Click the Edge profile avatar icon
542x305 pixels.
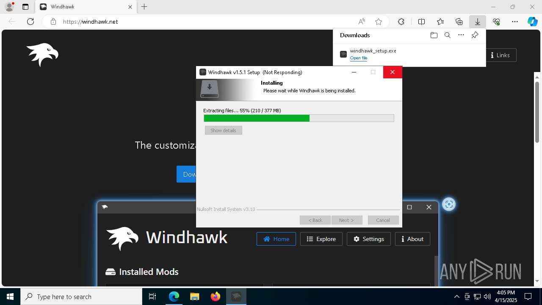click(x=9, y=7)
